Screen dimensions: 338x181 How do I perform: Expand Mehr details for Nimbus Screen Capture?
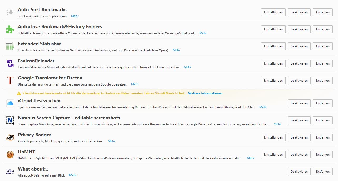tap(277, 124)
